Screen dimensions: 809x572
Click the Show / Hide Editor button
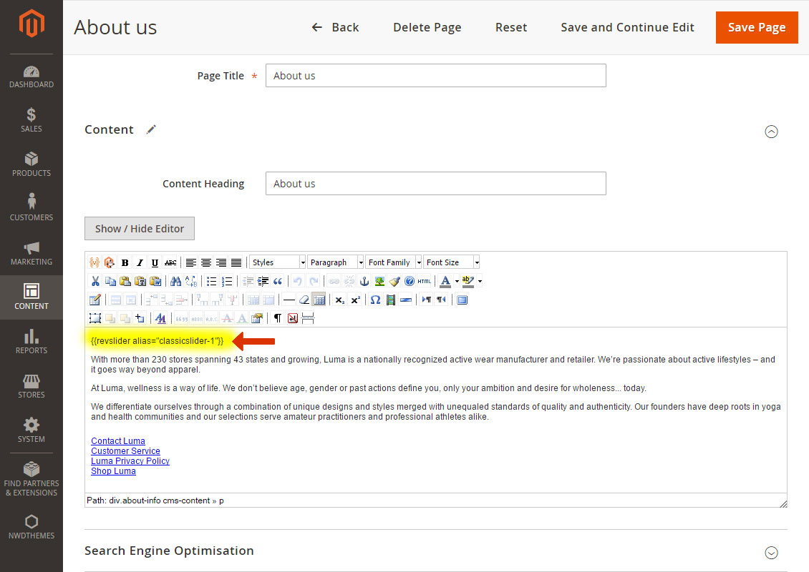tap(140, 228)
